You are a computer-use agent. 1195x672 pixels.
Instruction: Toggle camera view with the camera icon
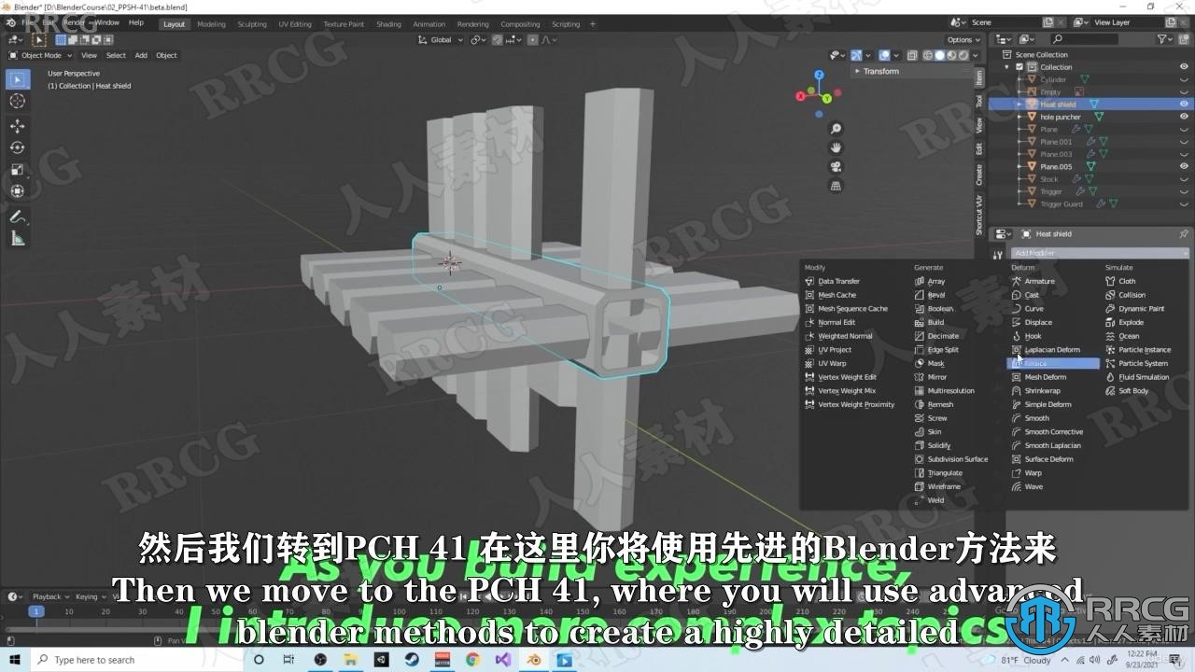[836, 167]
